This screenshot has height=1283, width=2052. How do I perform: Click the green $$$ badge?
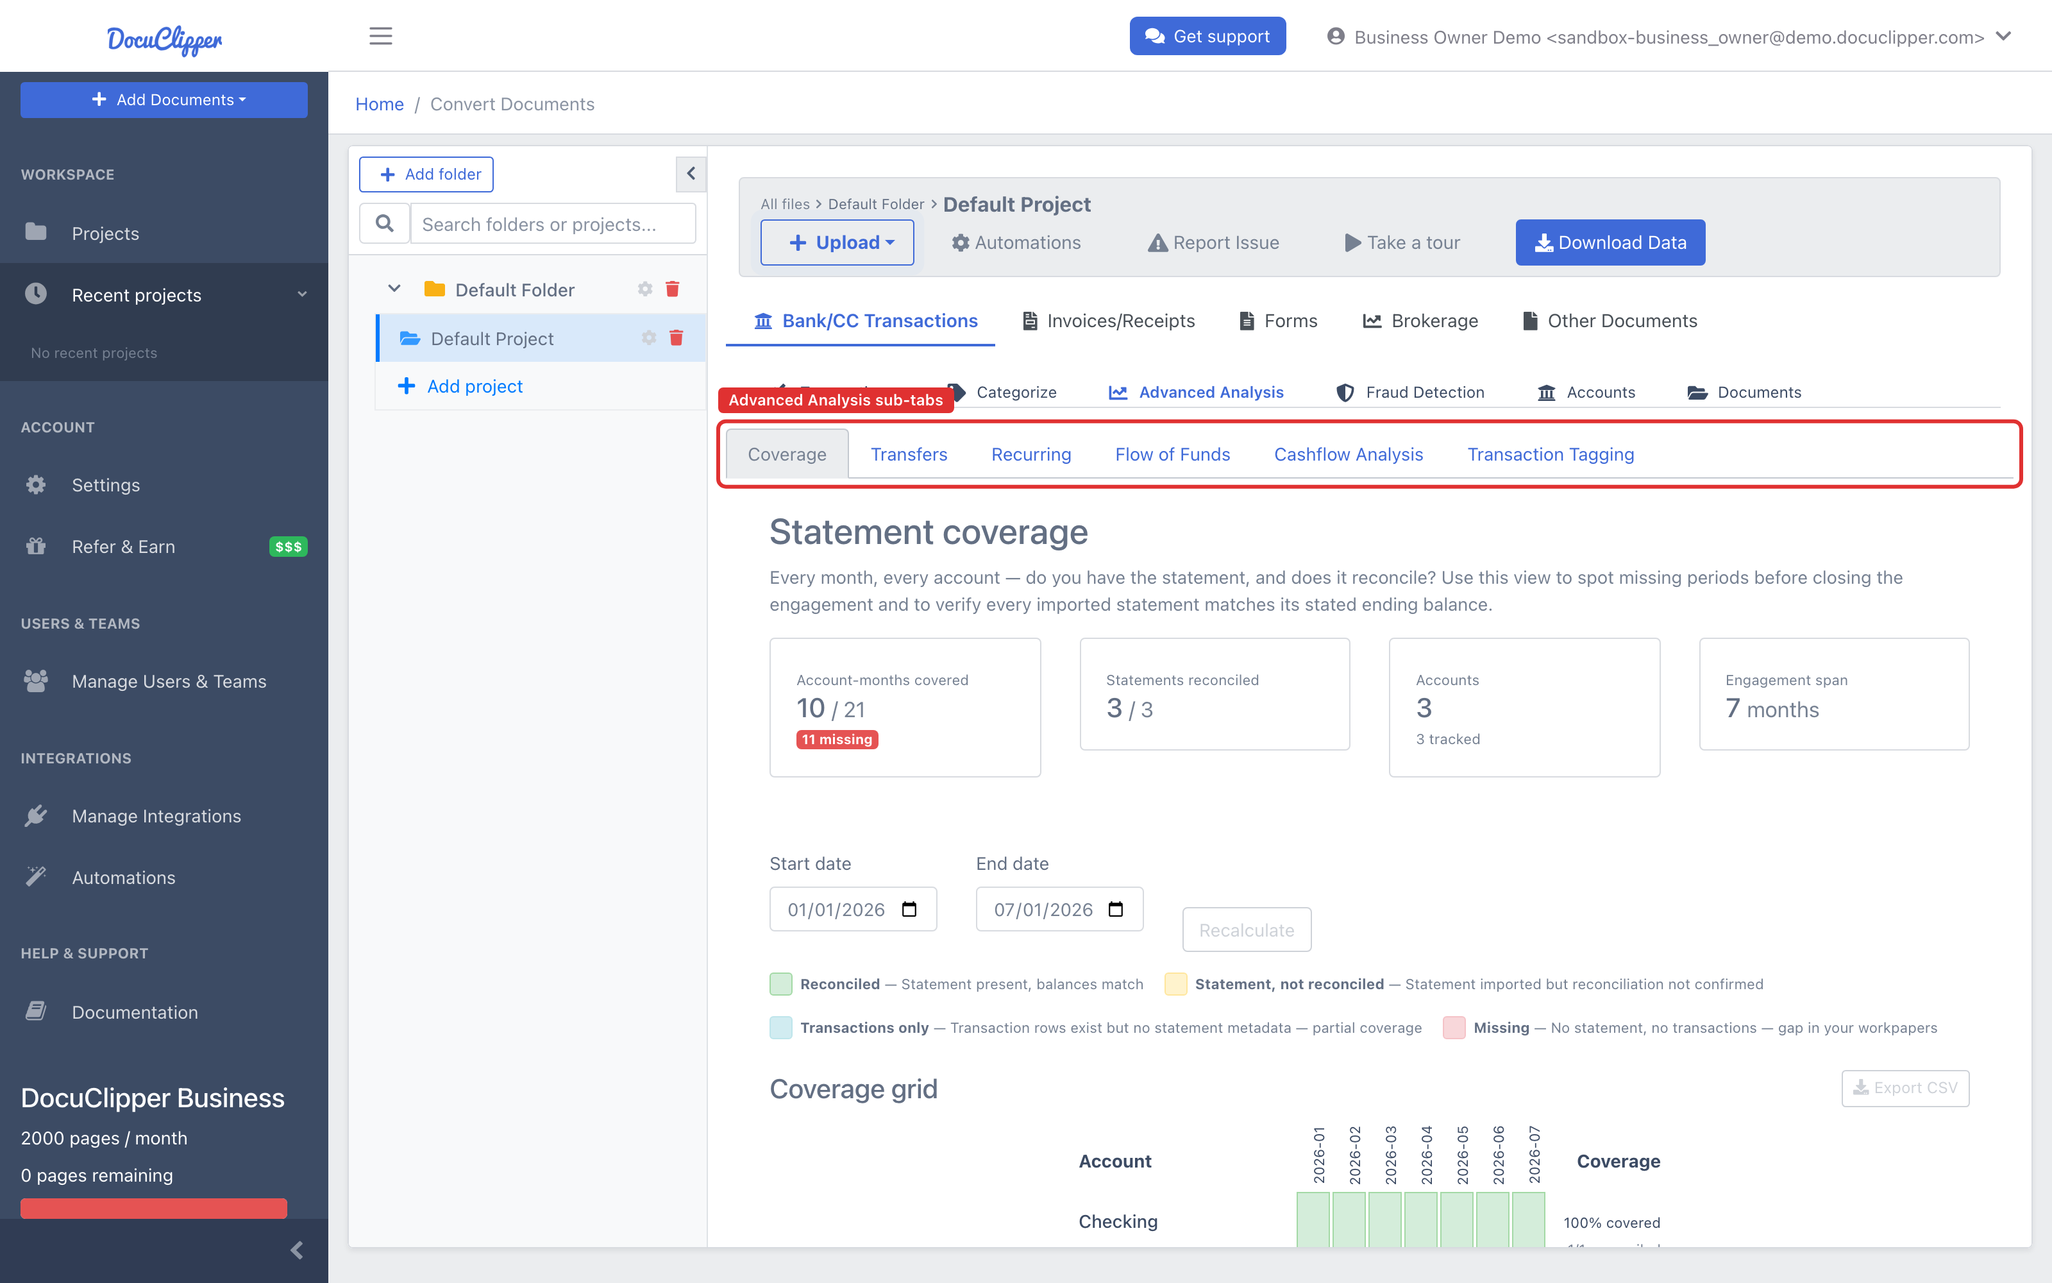tap(289, 547)
